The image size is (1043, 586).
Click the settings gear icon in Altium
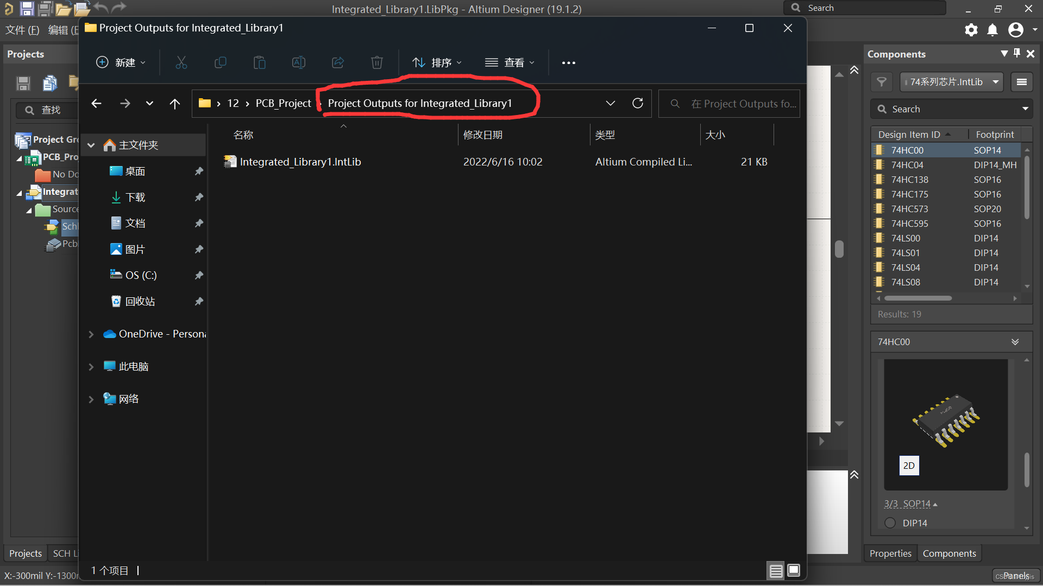point(971,30)
